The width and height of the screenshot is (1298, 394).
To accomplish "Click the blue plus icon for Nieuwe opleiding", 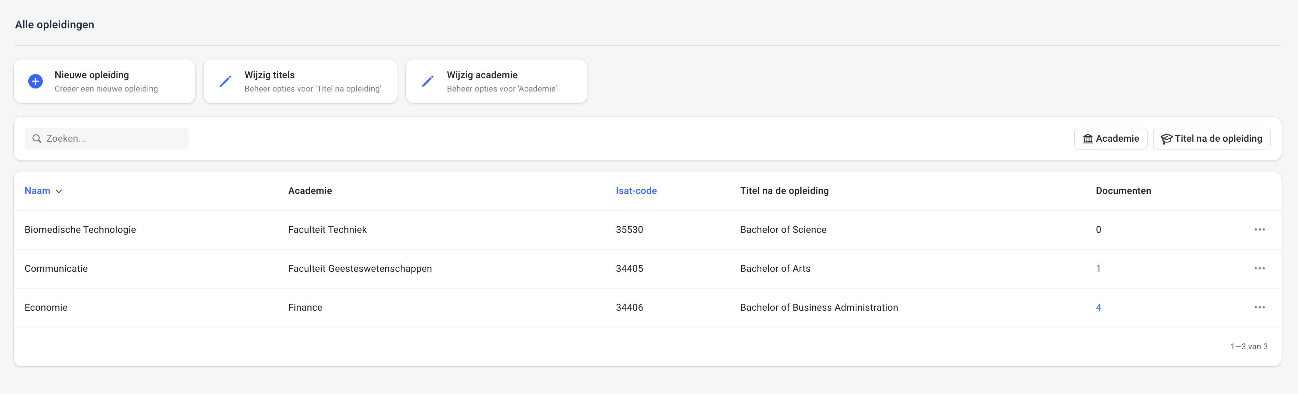I will 35,81.
